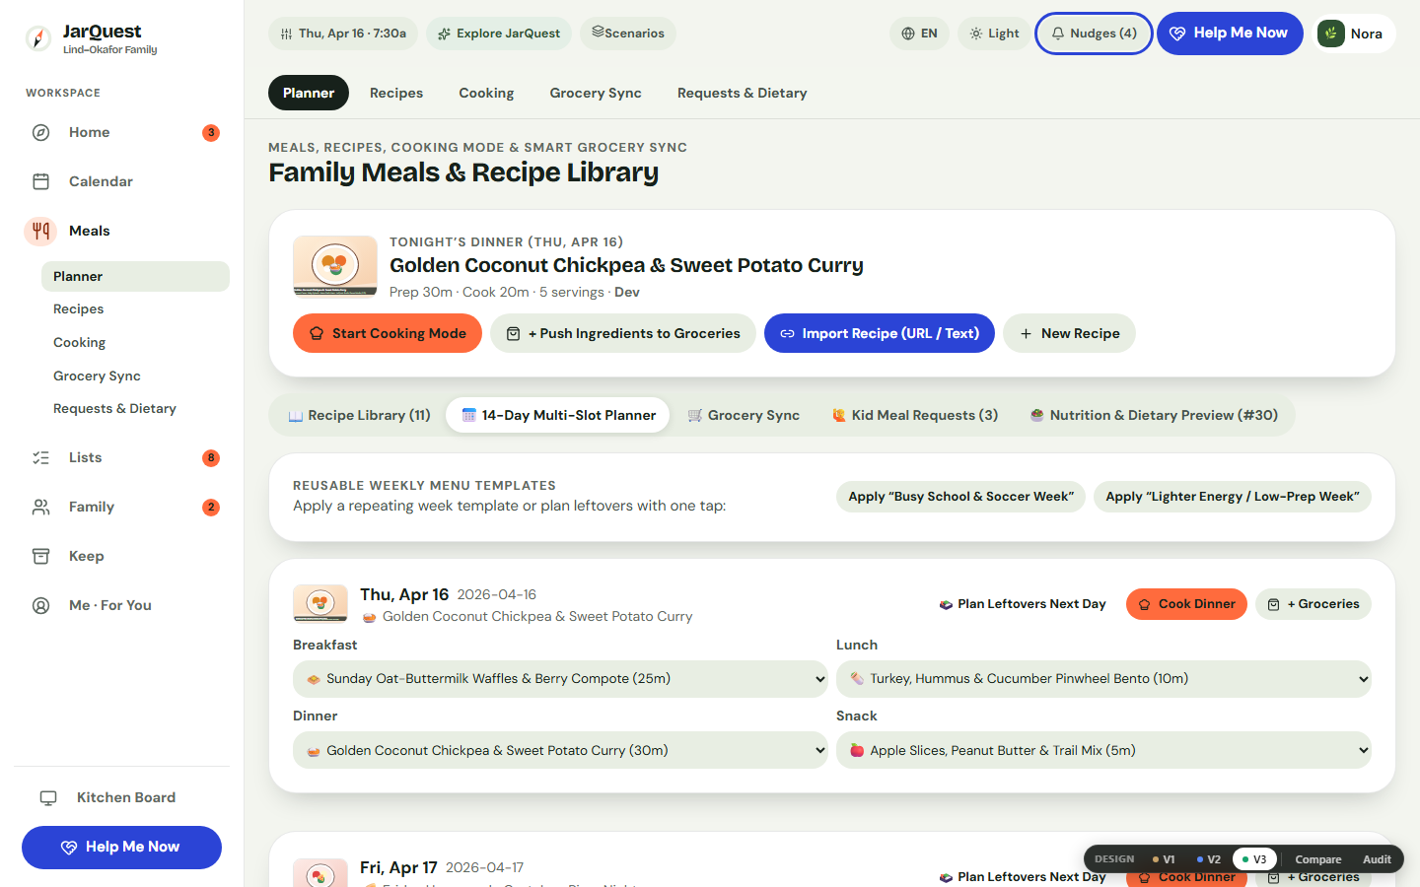
Task: Toggle Light theme button
Action: pyautogui.click(x=994, y=34)
